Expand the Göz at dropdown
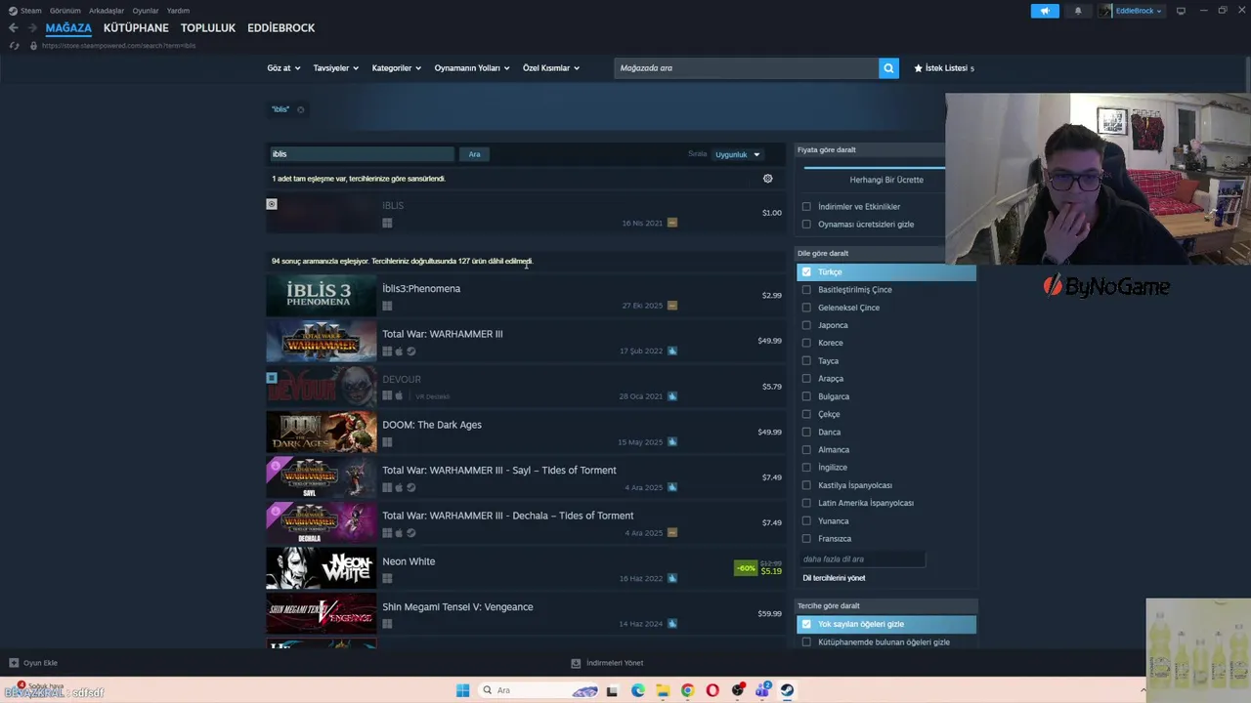1251x703 pixels. (282, 68)
